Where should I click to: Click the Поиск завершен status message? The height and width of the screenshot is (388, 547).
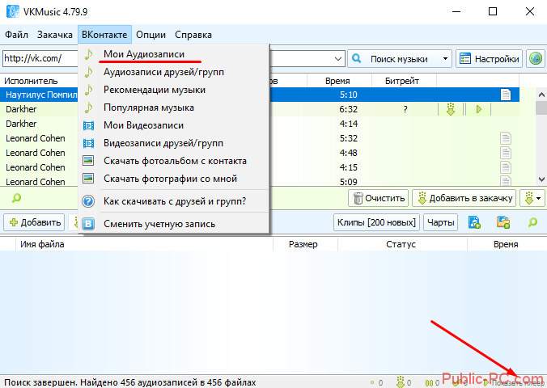[x=130, y=383]
